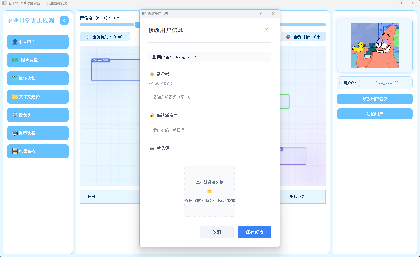Click the Patrick avatar thumbnail
Image resolution: width=420 pixels, height=257 pixels.
pyautogui.click(x=375, y=45)
